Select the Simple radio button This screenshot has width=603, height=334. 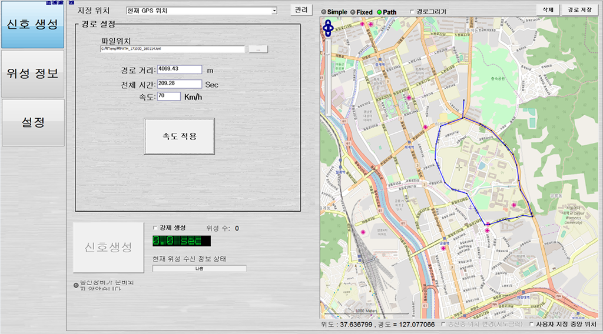(324, 12)
